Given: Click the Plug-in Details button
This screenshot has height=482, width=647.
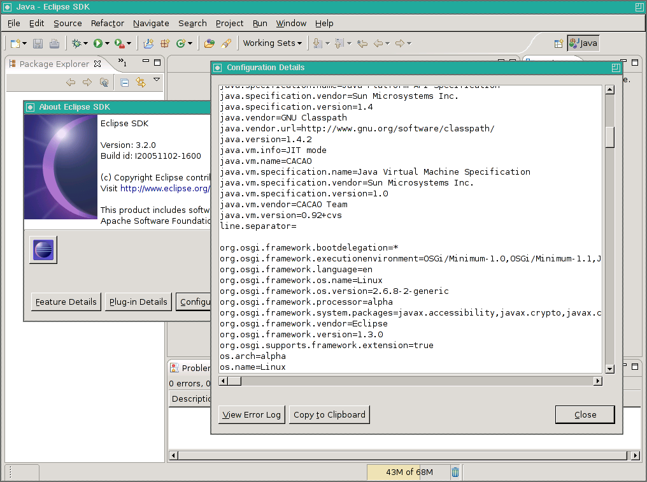Looking at the screenshot, I should (x=138, y=302).
